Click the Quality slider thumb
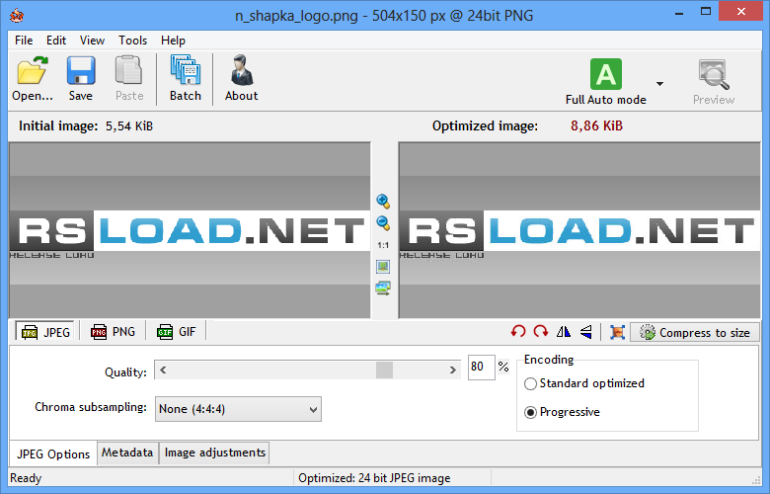Viewport: 770px width, 494px height. click(384, 370)
